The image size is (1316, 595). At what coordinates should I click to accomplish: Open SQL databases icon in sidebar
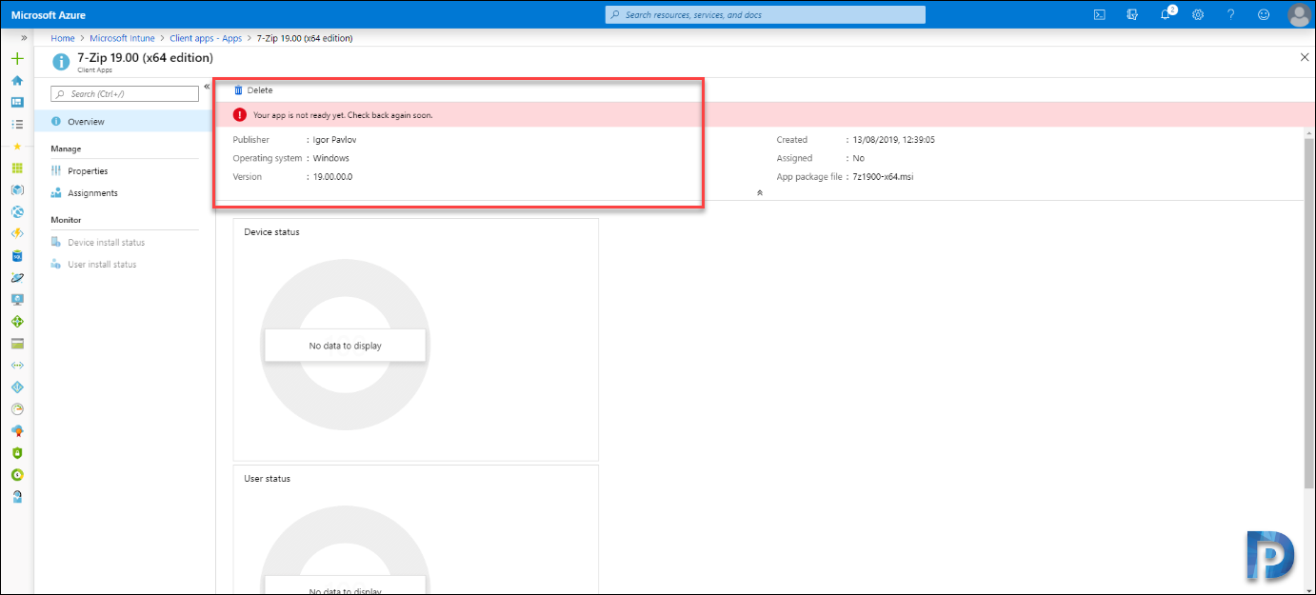17,255
